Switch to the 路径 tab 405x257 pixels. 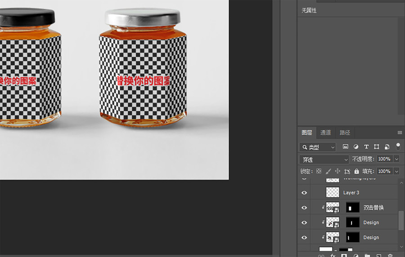tap(345, 133)
